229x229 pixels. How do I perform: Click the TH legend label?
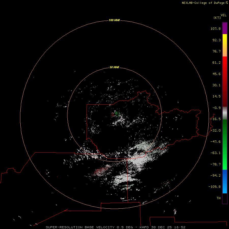[219, 198]
